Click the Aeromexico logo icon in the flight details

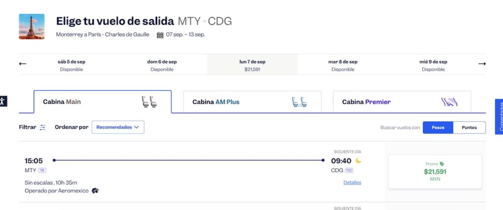(95, 191)
